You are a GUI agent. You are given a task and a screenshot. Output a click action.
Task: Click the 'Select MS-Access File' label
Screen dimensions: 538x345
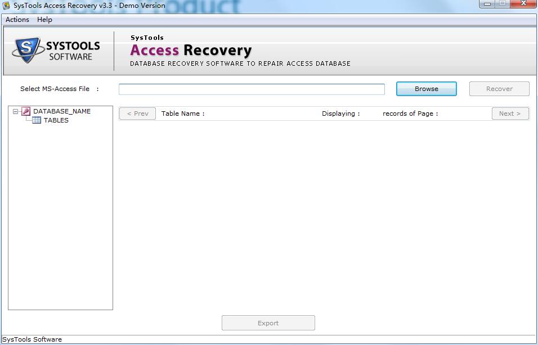(55, 89)
